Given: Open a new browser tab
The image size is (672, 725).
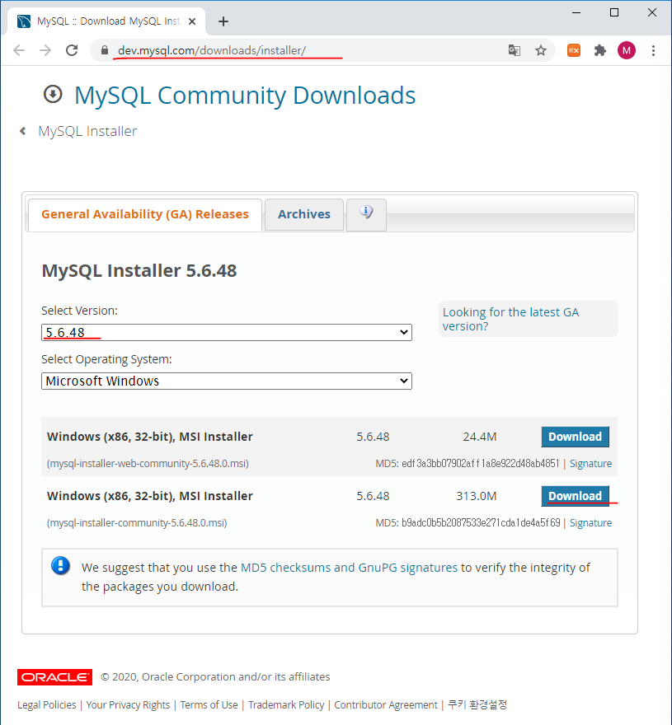Looking at the screenshot, I should tap(223, 21).
